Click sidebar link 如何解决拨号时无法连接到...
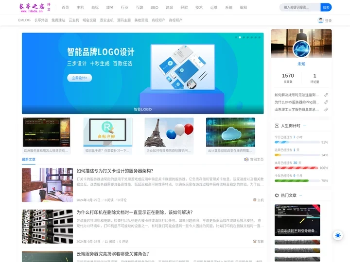 297,95
